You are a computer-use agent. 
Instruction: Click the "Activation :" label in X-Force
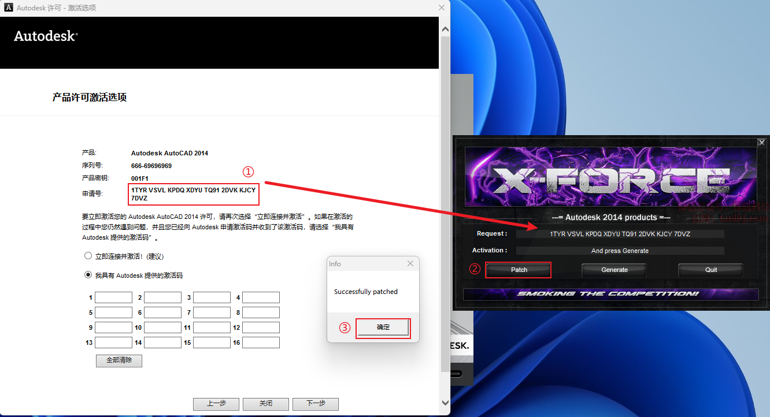pos(490,250)
